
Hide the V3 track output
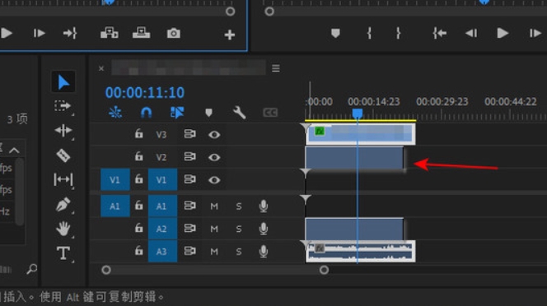pyautogui.click(x=214, y=135)
